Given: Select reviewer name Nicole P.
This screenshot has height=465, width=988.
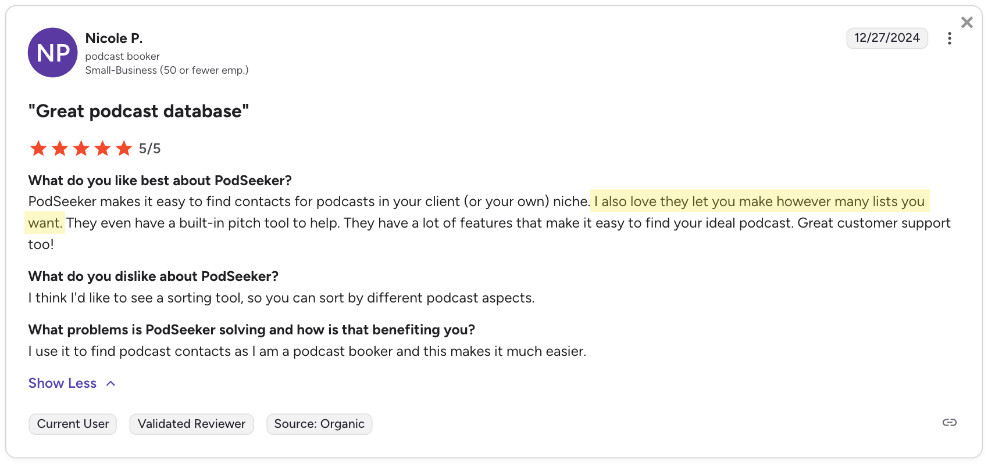Looking at the screenshot, I should pyautogui.click(x=114, y=38).
